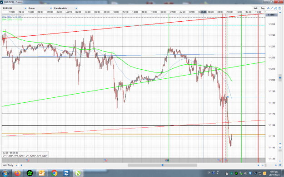
Task: Click the US flag event marker near 10:00 Jul 19
Action: [x=105, y=160]
